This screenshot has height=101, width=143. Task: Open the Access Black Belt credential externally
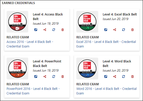pyautogui.click(x=36, y=30)
